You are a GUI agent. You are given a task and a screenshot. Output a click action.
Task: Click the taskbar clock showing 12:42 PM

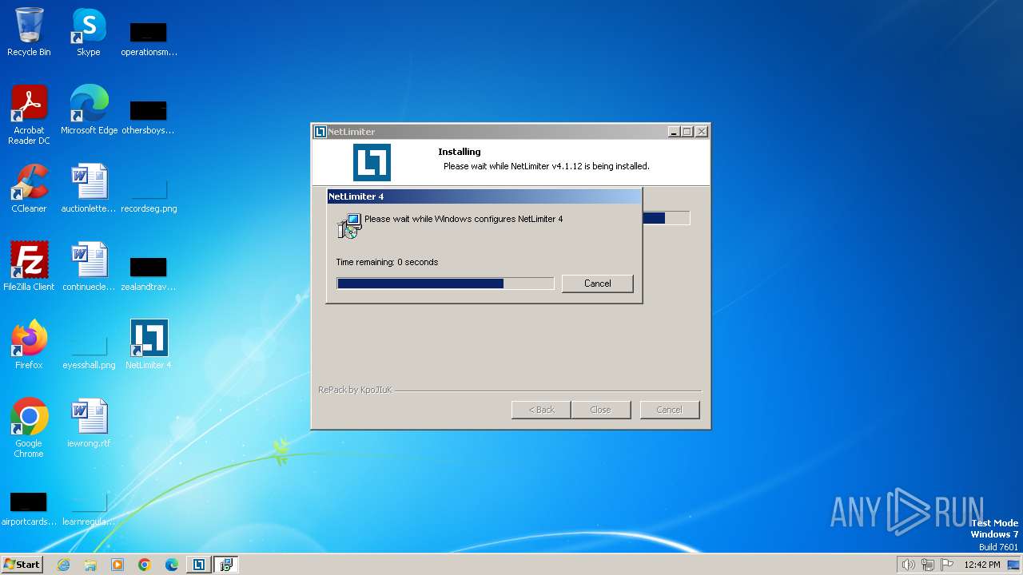(x=982, y=565)
